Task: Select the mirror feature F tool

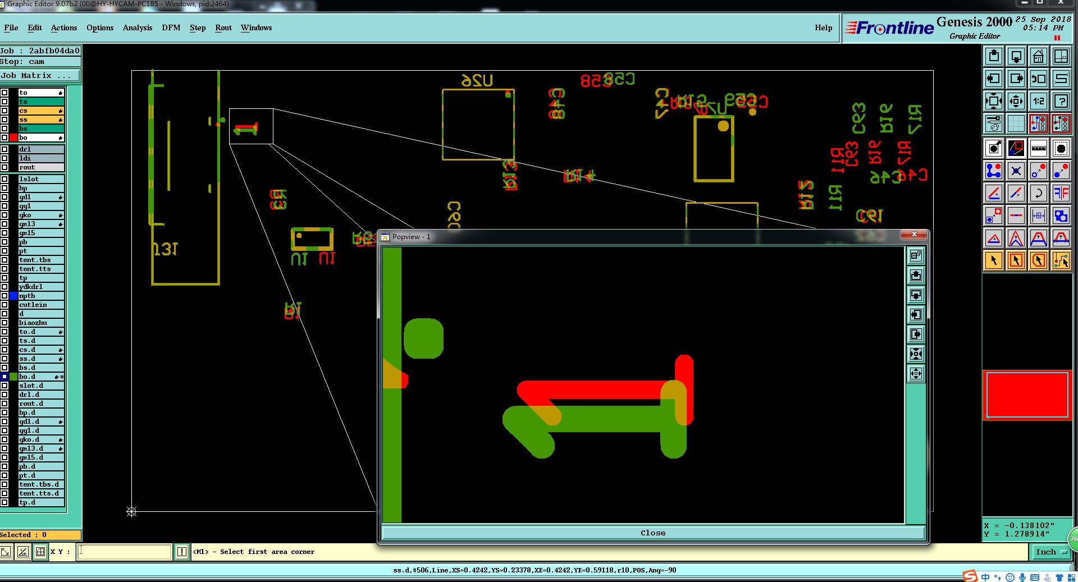Action: (1061, 193)
